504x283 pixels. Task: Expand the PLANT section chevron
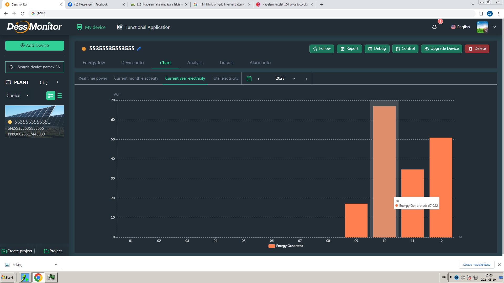pos(57,82)
